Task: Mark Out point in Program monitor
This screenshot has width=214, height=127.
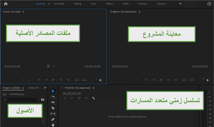Action: tap(137, 80)
